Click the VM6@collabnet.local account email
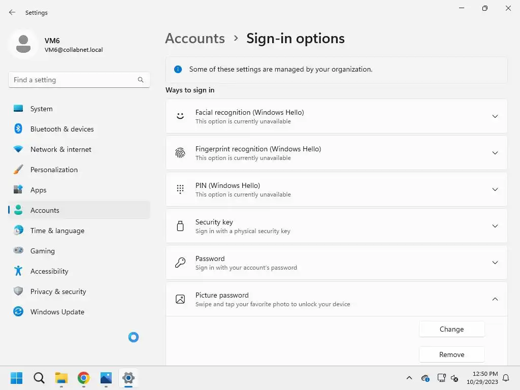 coord(74,50)
